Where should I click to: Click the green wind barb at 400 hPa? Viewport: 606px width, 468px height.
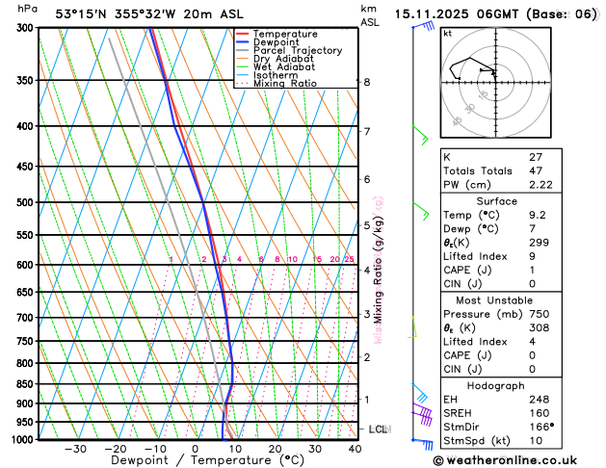pyautogui.click(x=420, y=135)
